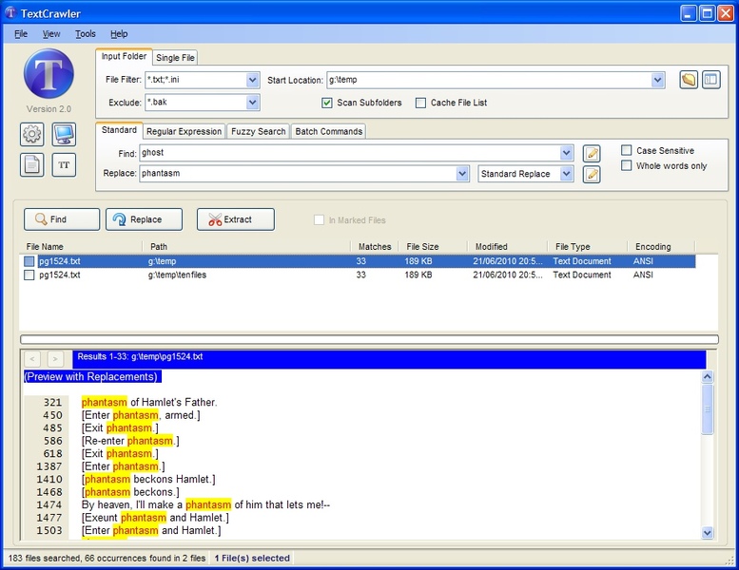Enable the Cache File List checkbox

pos(420,103)
